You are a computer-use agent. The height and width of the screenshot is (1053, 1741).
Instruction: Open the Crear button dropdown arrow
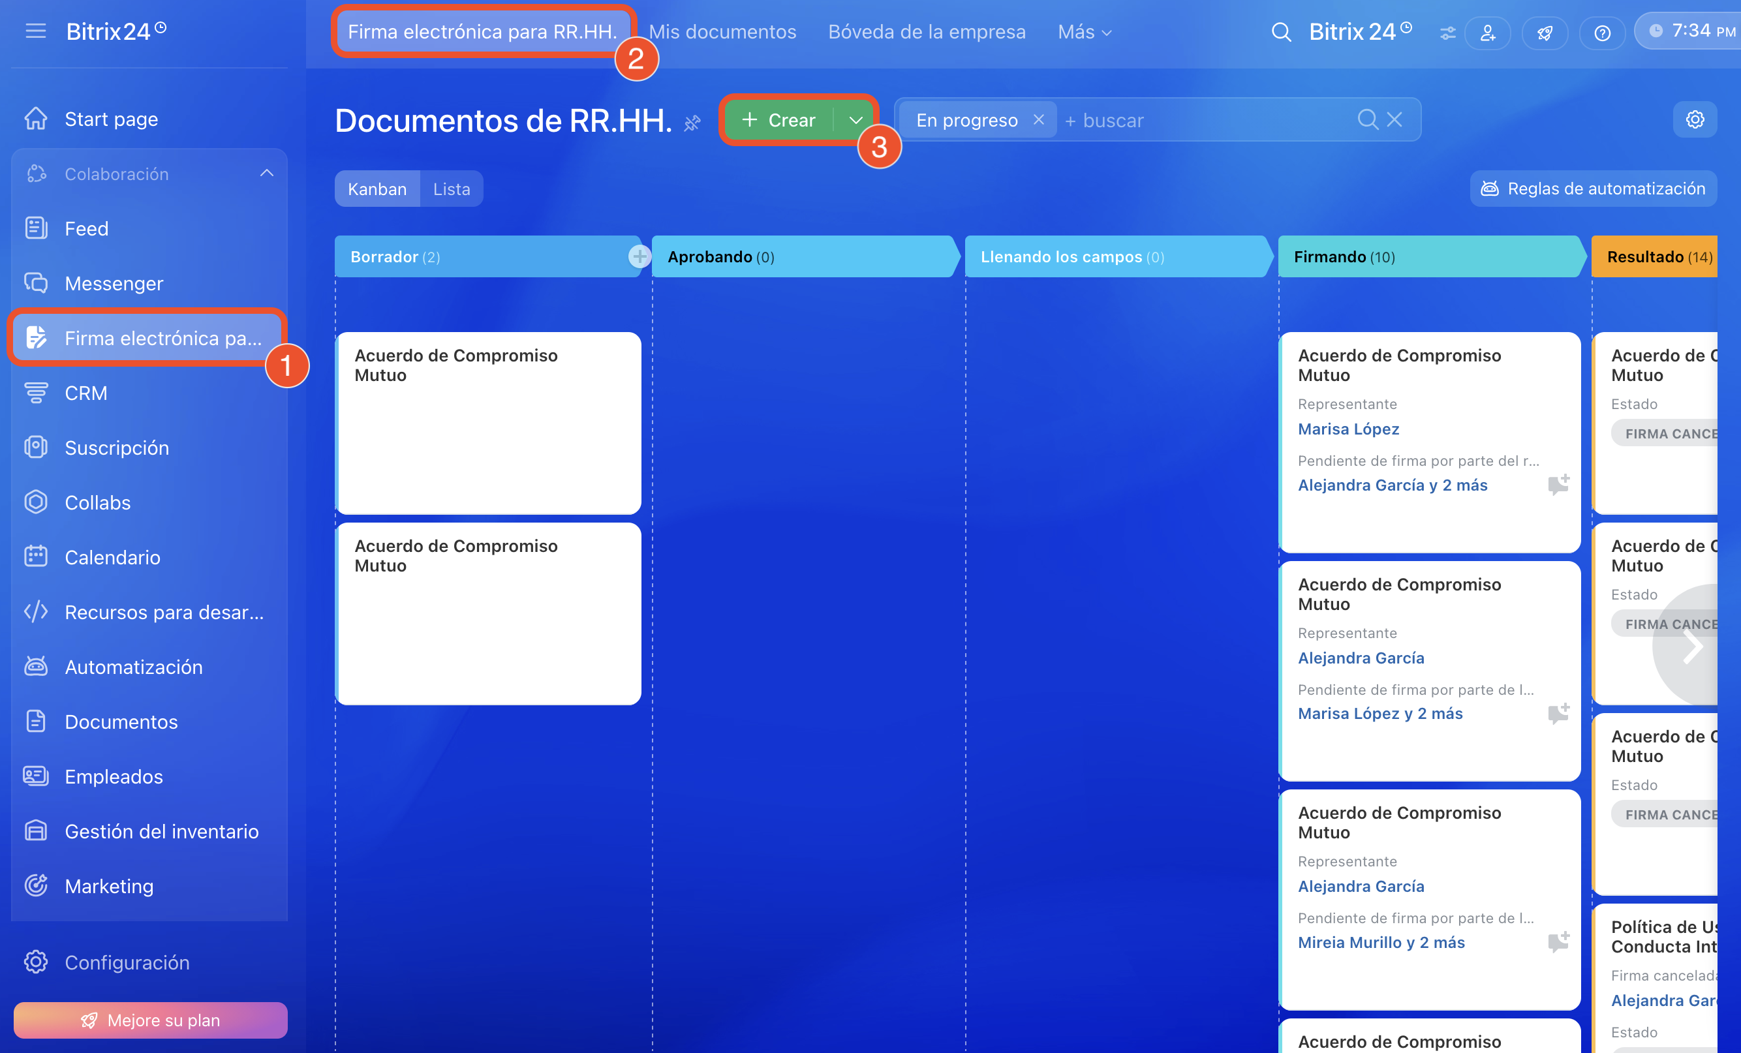[855, 120]
